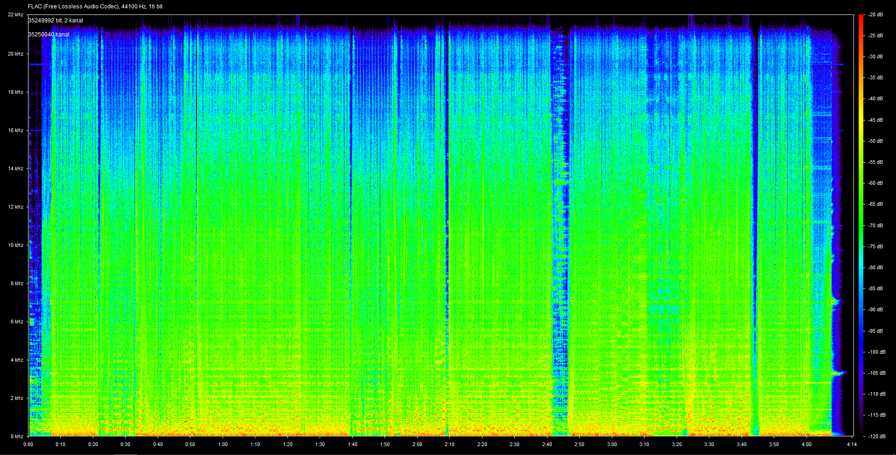Click the -120 dB legend label
This screenshot has height=455, width=896.
click(x=876, y=437)
